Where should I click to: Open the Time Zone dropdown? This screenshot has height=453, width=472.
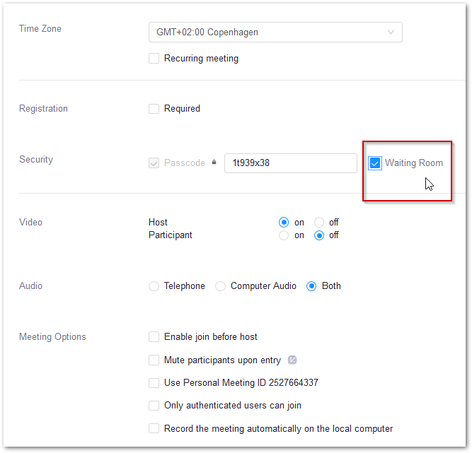click(x=275, y=32)
